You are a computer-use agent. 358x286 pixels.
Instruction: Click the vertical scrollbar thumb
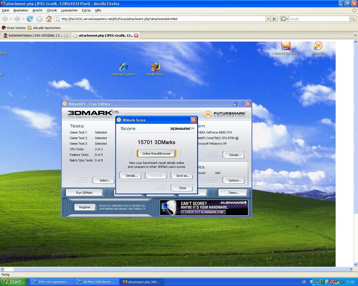[355, 128]
